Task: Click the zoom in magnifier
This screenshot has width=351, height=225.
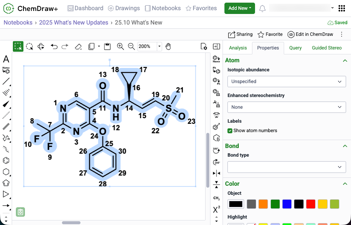Action: pos(120,46)
